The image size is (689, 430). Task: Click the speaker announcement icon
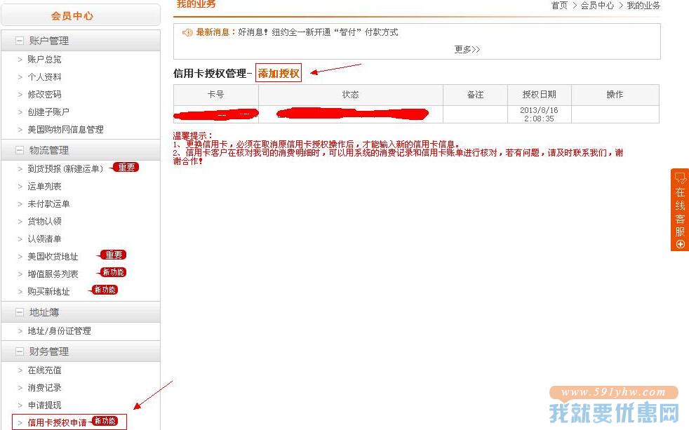pos(187,32)
